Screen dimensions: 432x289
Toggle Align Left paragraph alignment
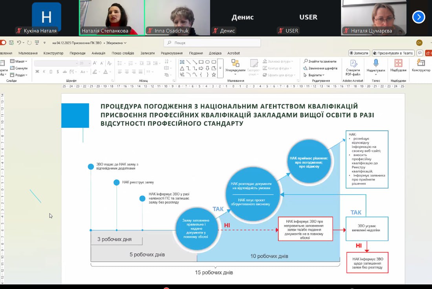point(120,72)
